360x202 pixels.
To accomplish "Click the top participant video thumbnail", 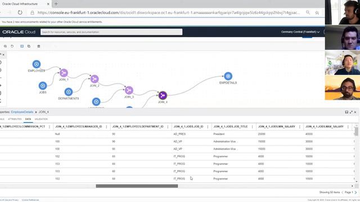I will click(x=343, y=12).
